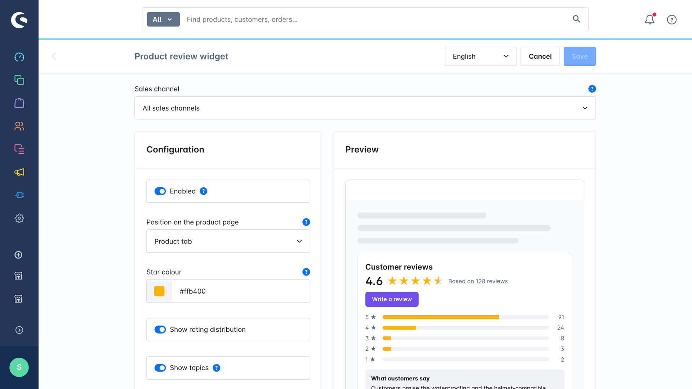Show help for Star colour
The width and height of the screenshot is (692, 389).
306,272
